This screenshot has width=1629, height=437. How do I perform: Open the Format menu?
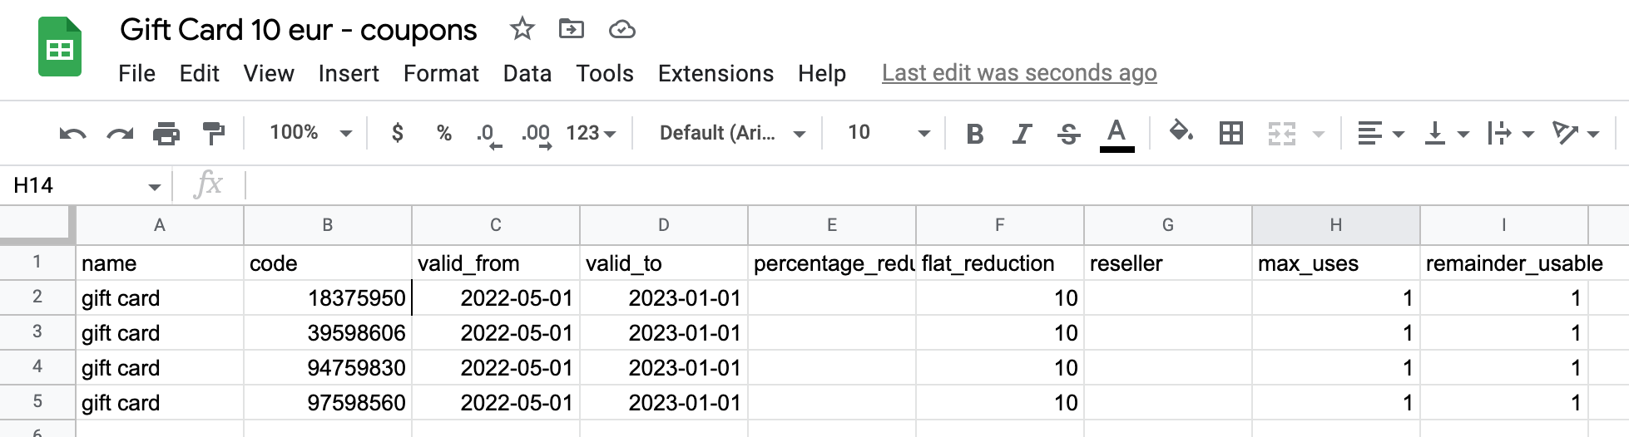click(x=441, y=74)
